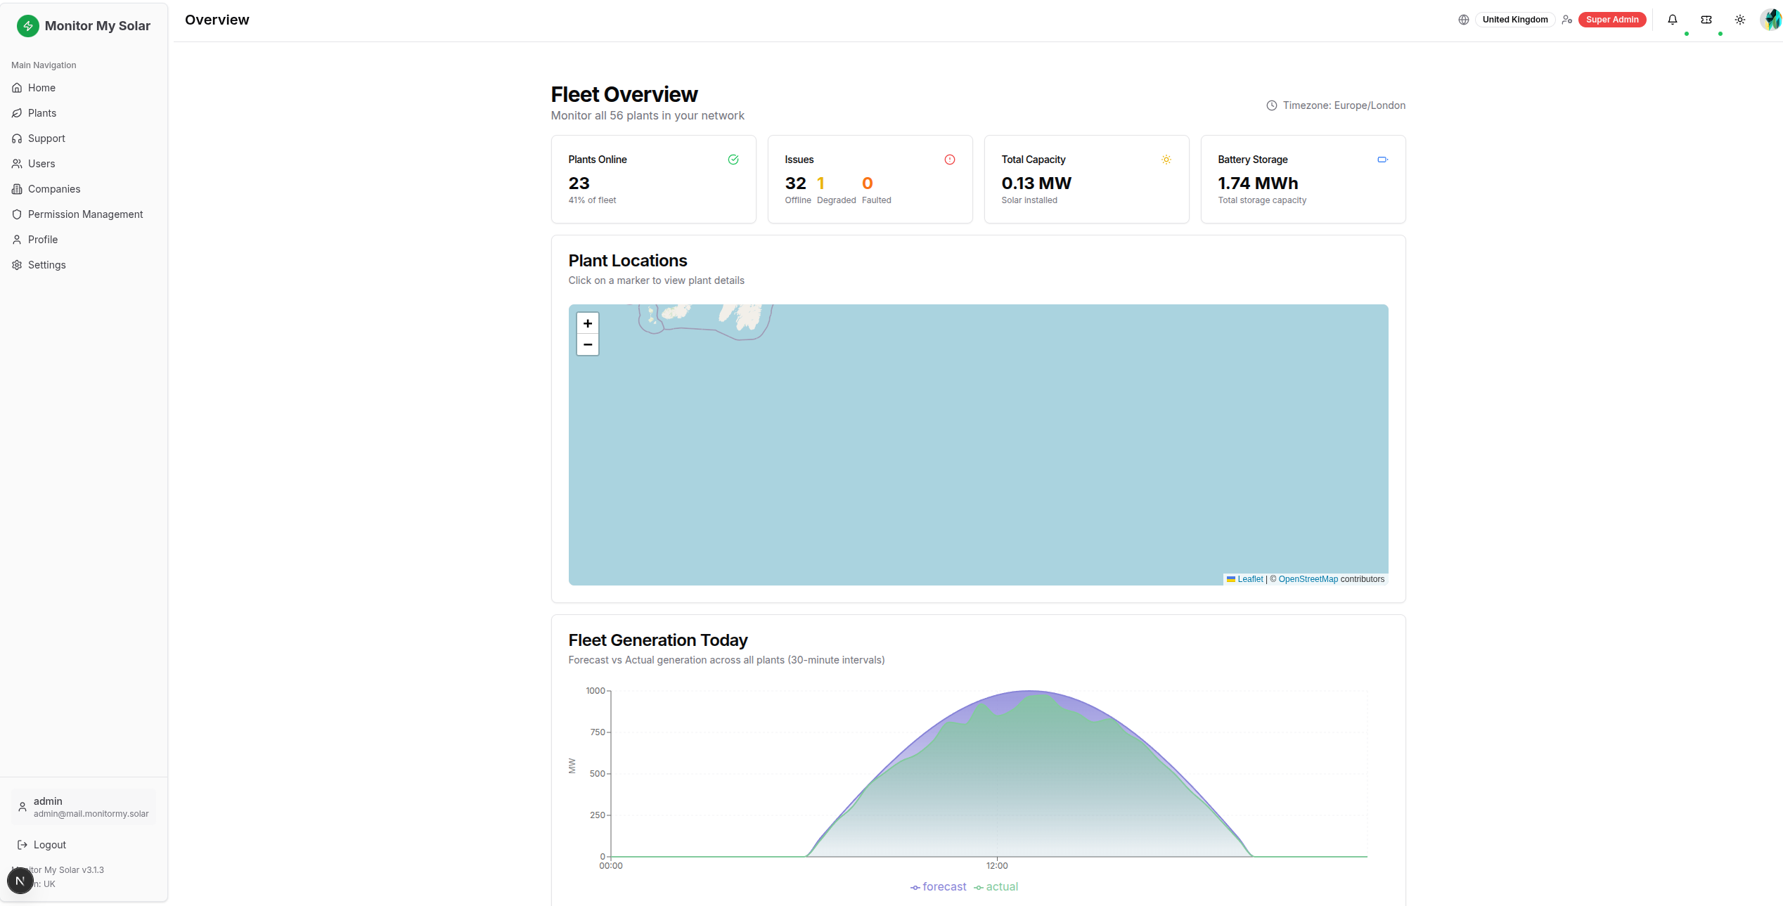Click the Permission Management shield icon
1783x906 pixels.
[x=17, y=214]
